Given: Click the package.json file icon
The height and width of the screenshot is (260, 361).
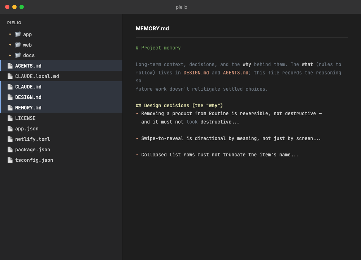Looking at the screenshot, I should point(10,149).
